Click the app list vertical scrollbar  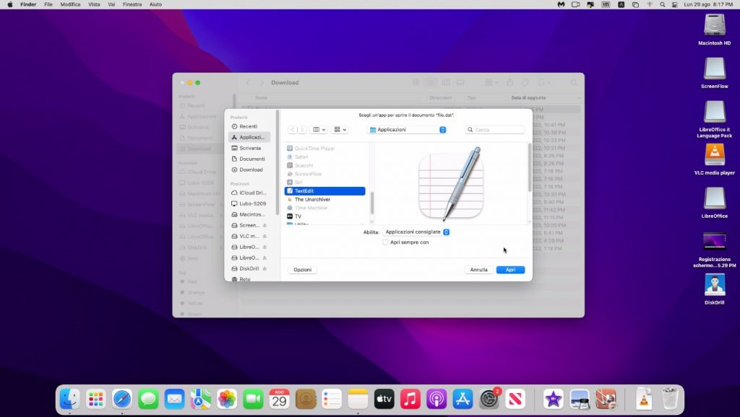tap(372, 202)
